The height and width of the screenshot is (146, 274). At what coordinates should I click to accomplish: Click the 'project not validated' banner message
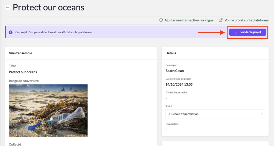coord(54,32)
